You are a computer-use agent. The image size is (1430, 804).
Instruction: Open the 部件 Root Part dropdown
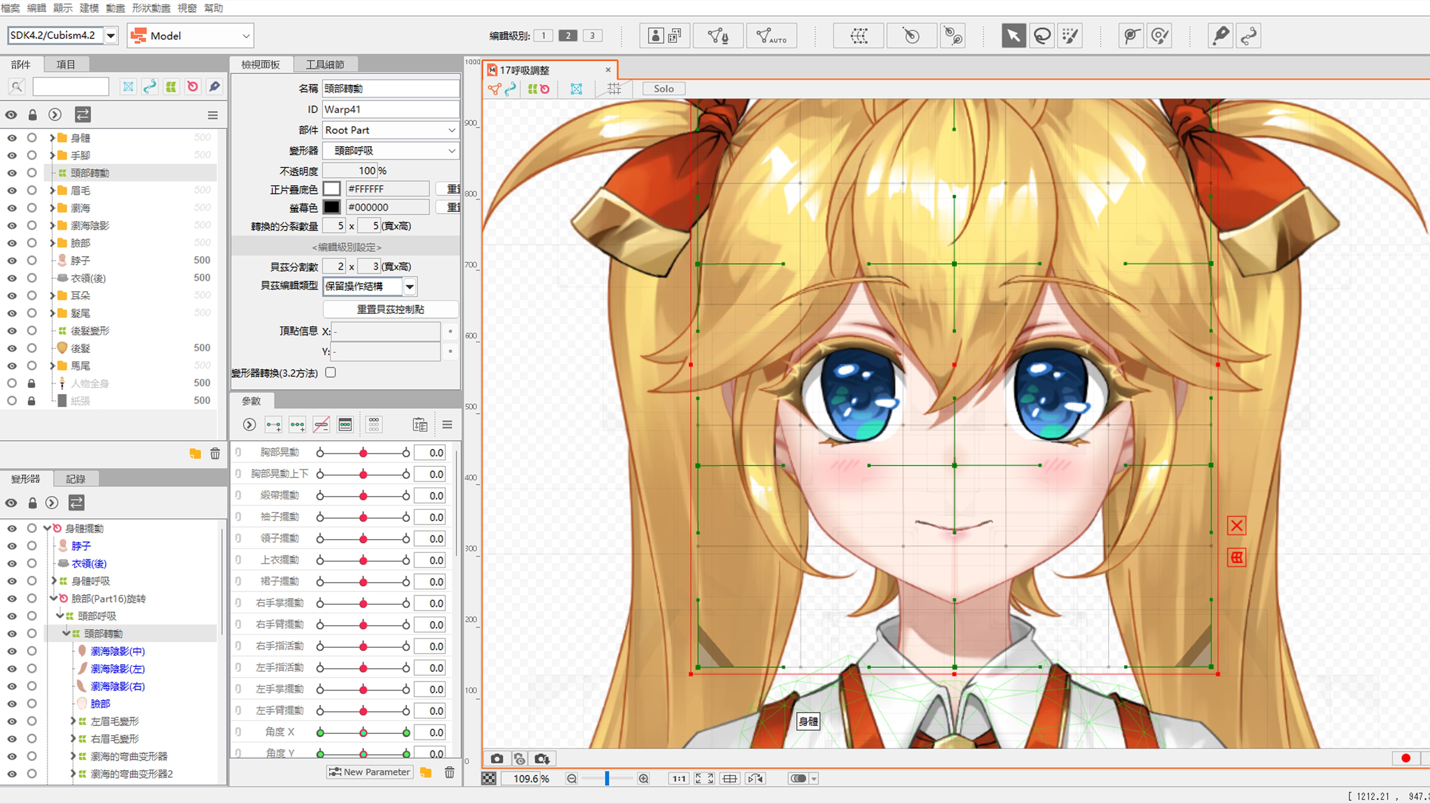[391, 130]
